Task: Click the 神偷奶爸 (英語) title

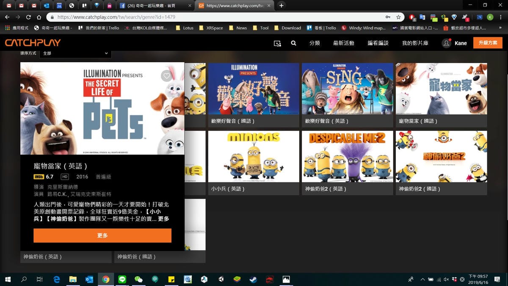Action: 43,257
